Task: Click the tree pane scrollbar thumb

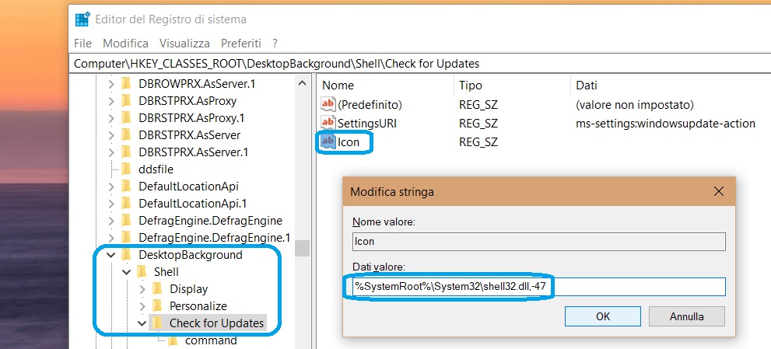Action: 303,248
